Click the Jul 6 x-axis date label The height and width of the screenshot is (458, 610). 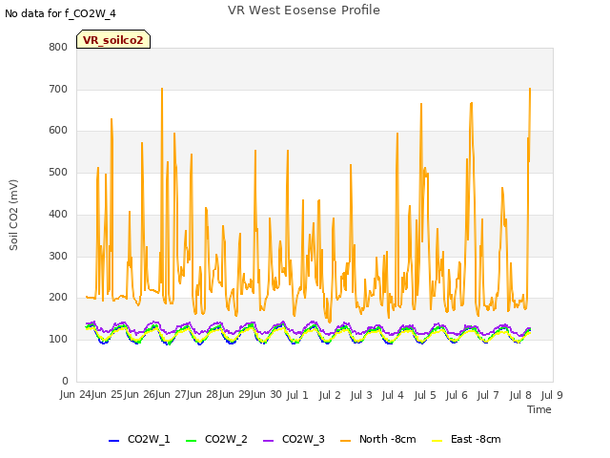(x=457, y=395)
